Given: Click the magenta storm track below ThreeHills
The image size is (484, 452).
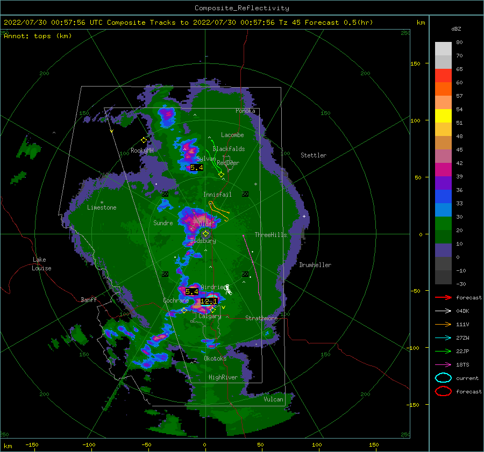Looking at the screenshot, I should [252, 267].
